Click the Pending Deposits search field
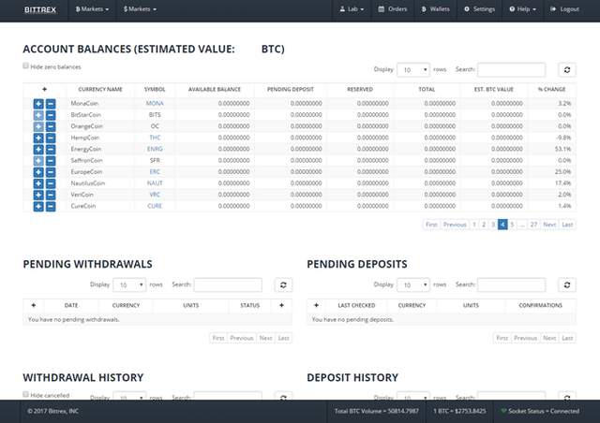Viewport: 600px width, 423px height. click(511, 285)
